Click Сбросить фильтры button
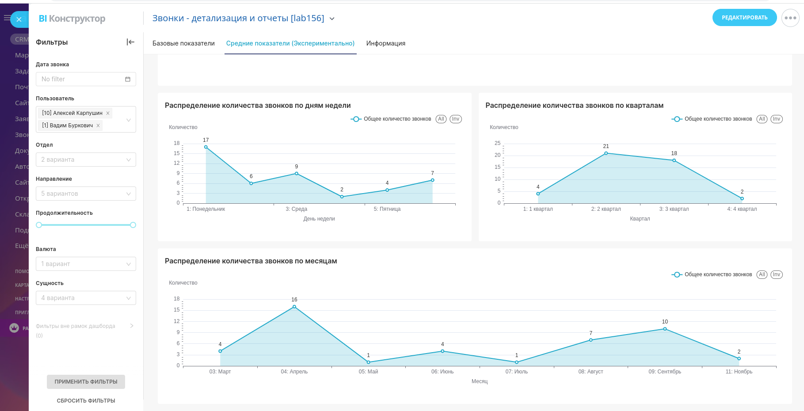Screen dimensions: 804x411 [x=86, y=401]
